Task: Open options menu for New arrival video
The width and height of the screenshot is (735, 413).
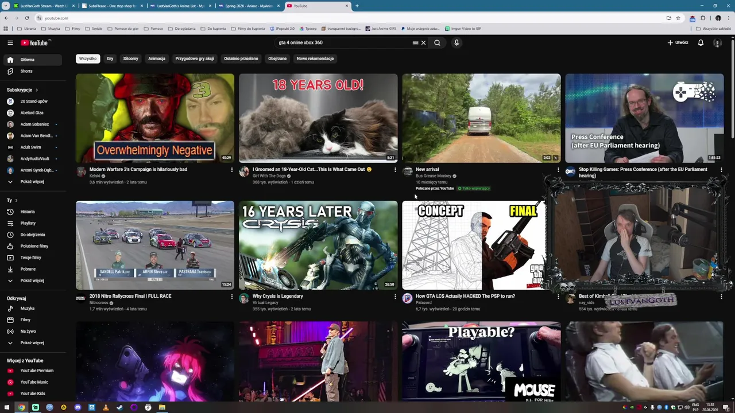Action: point(558,170)
